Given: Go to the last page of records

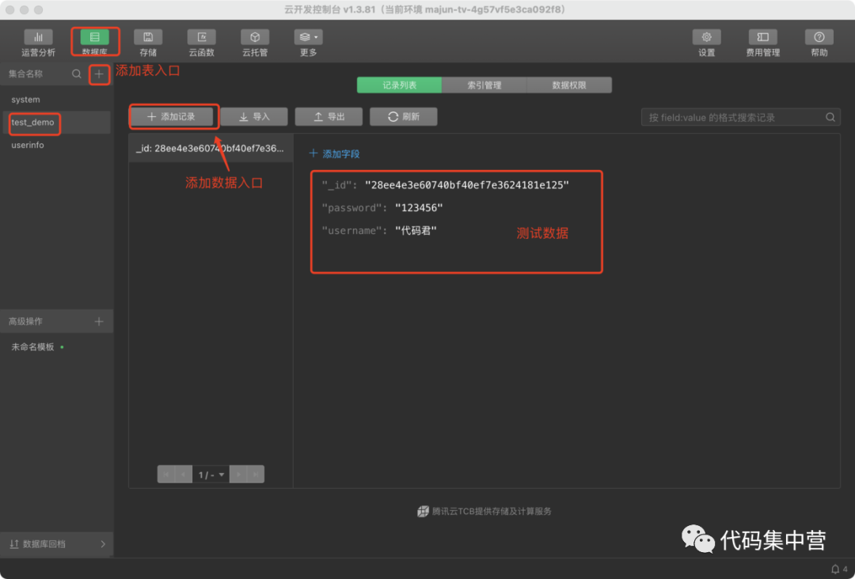Looking at the screenshot, I should (x=256, y=475).
